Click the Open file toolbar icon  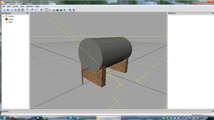point(8,10)
